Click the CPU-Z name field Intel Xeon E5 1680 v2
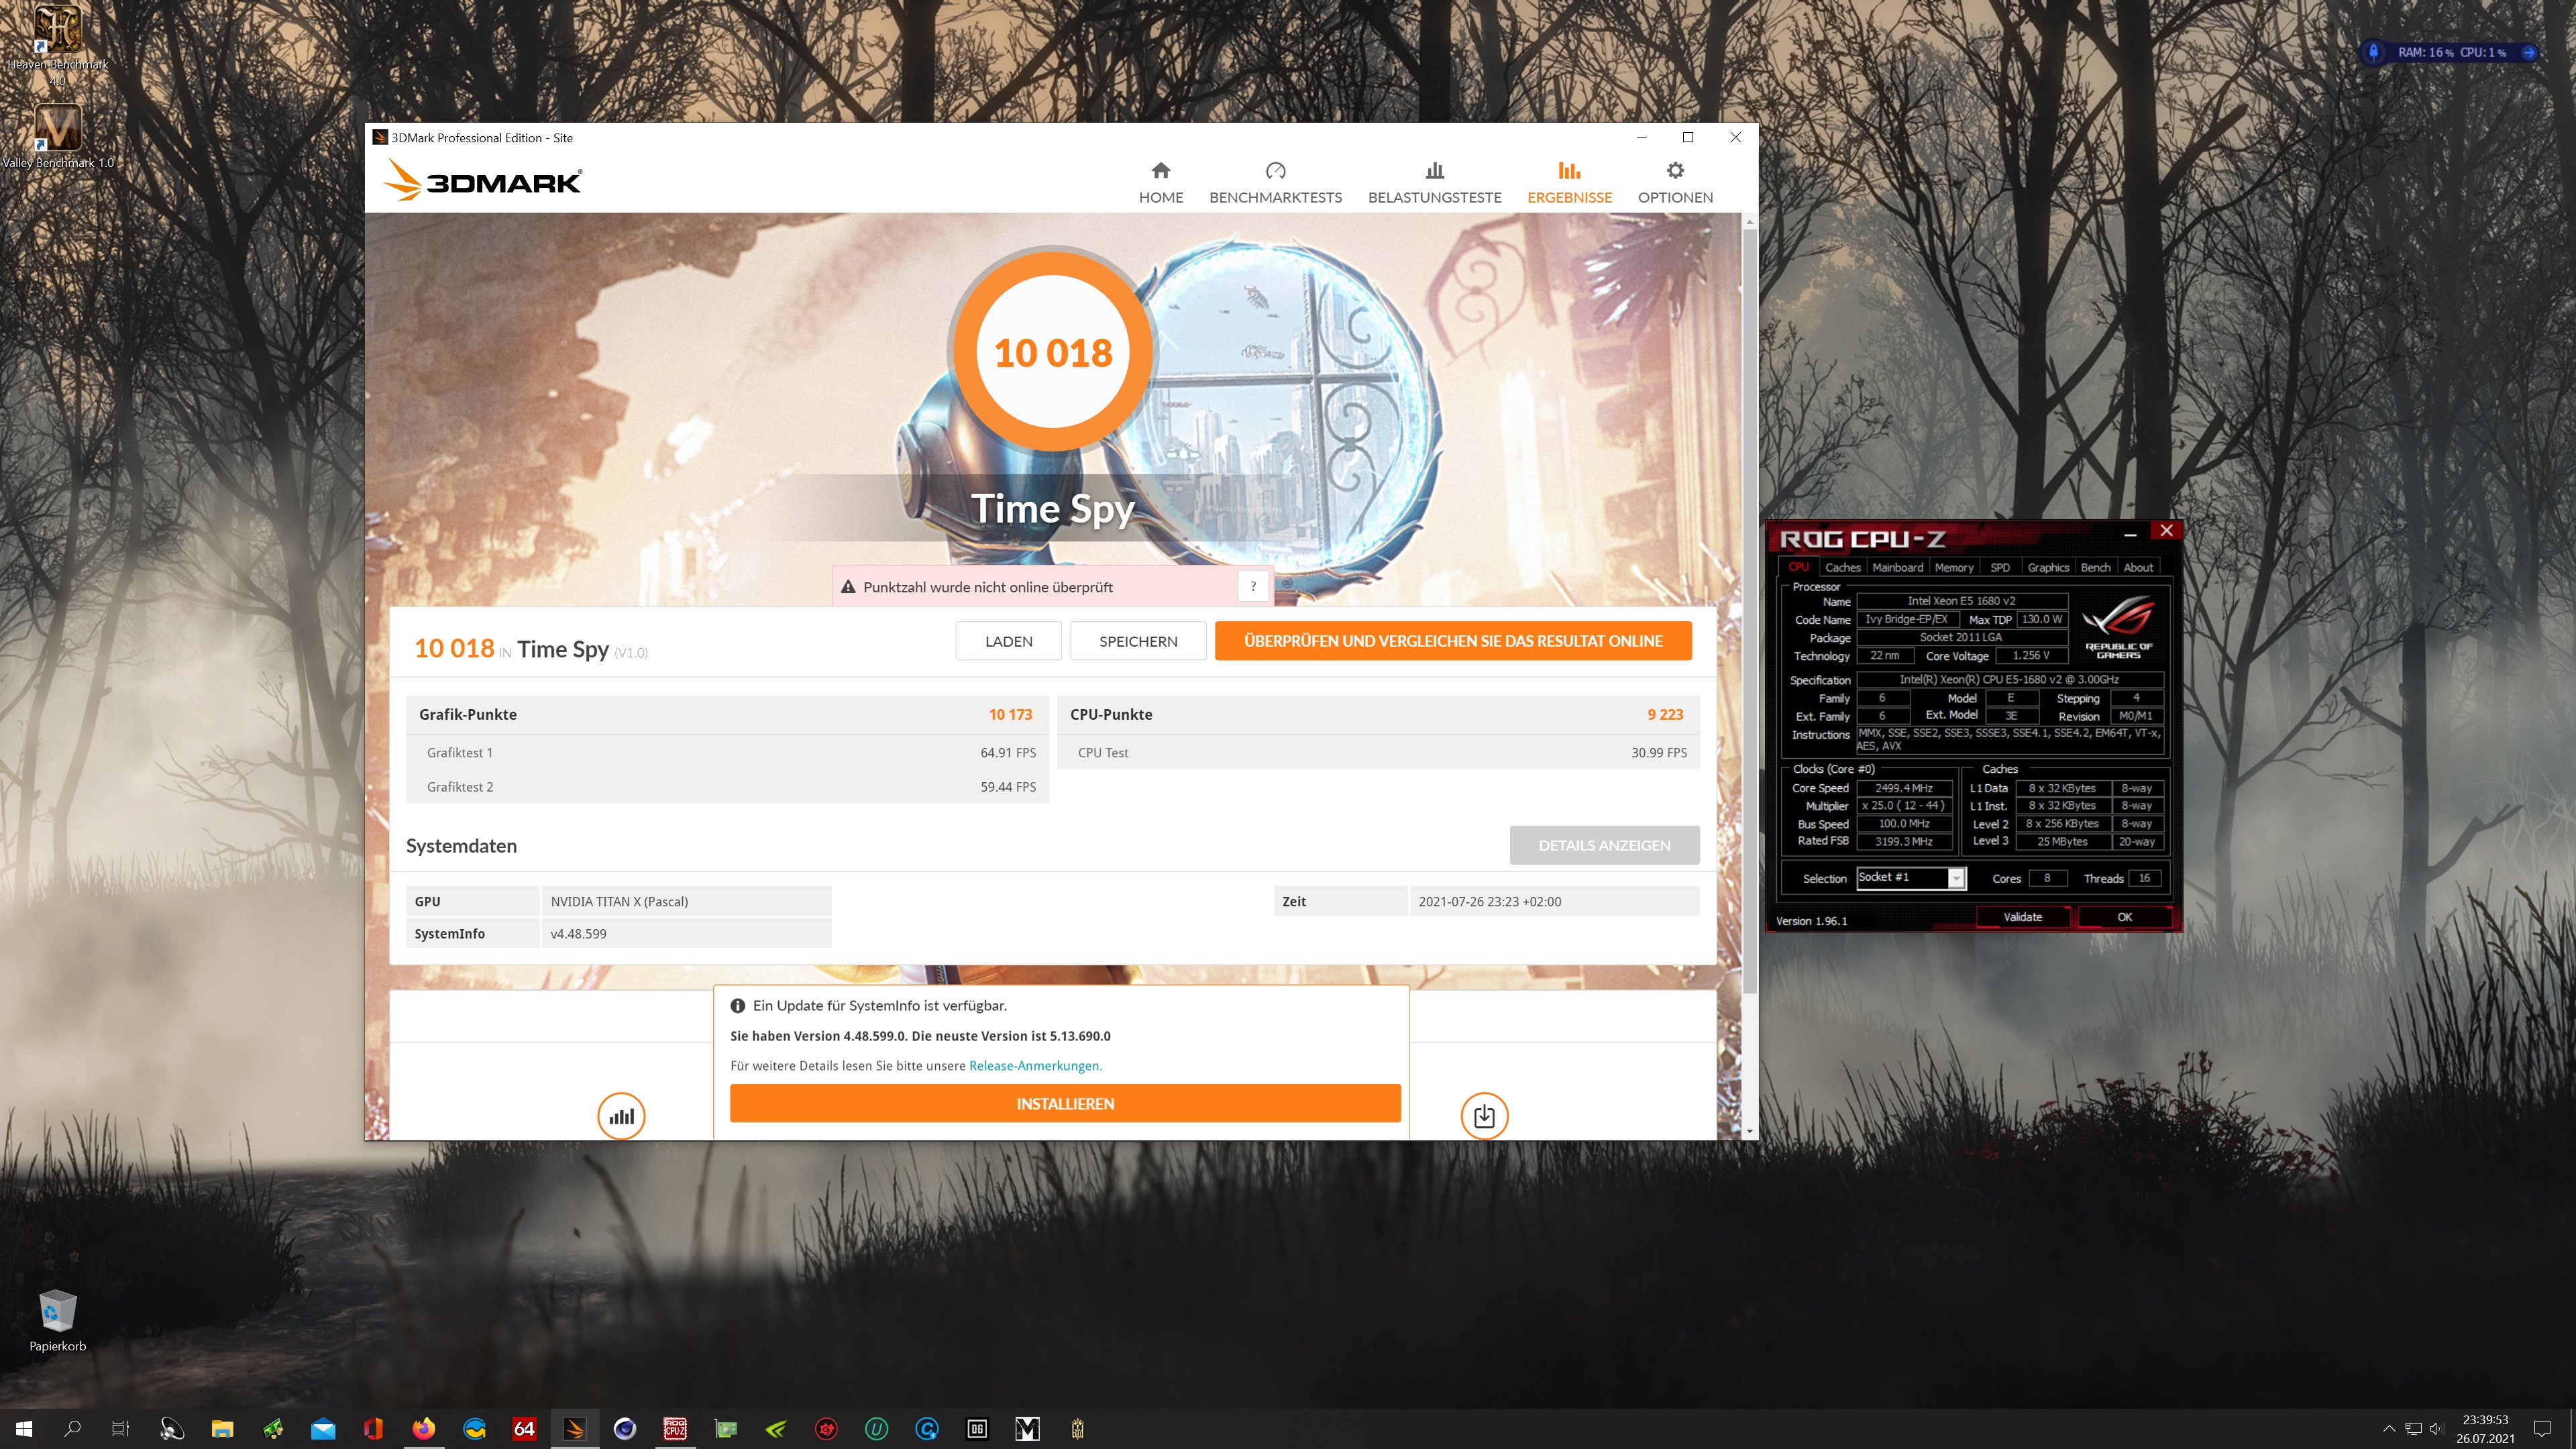 click(1961, 601)
